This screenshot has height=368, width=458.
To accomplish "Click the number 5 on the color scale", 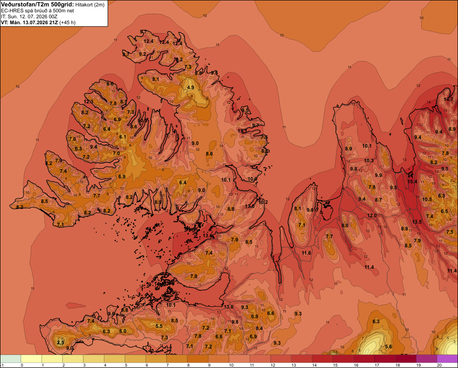I will tap(126, 365).
